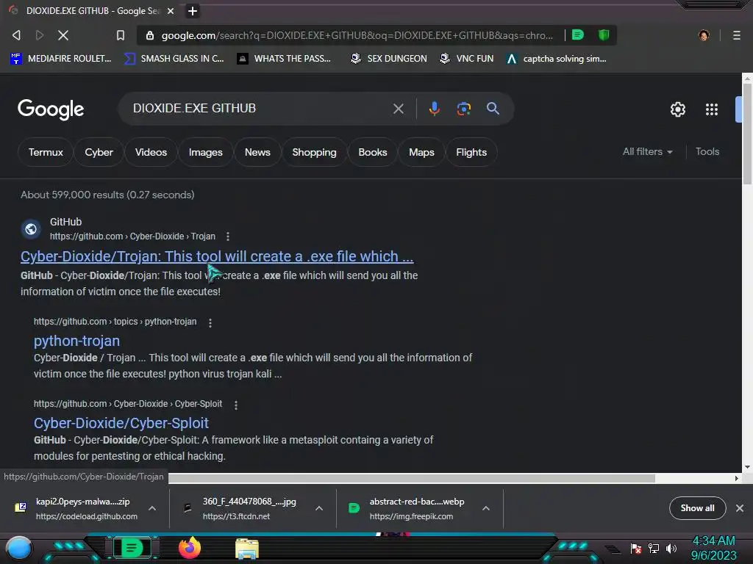Viewport: 753px width, 564px height.
Task: Open captcha solving sim bookmark
Action: tap(557, 59)
